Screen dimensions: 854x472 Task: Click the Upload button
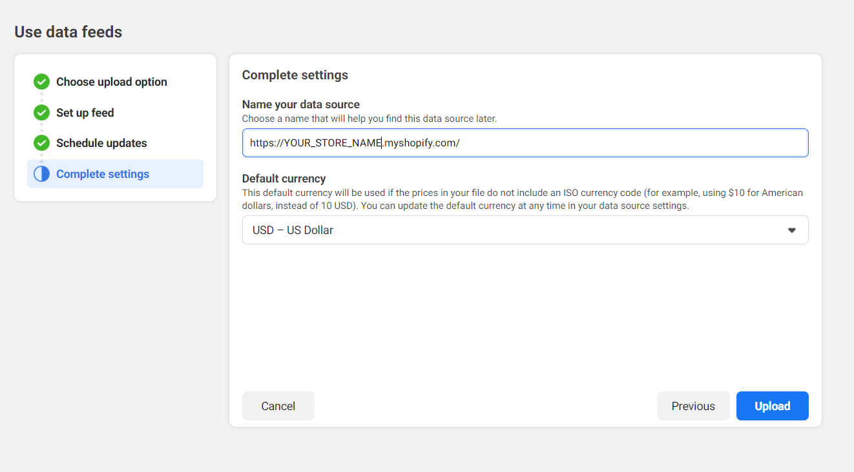coord(772,406)
